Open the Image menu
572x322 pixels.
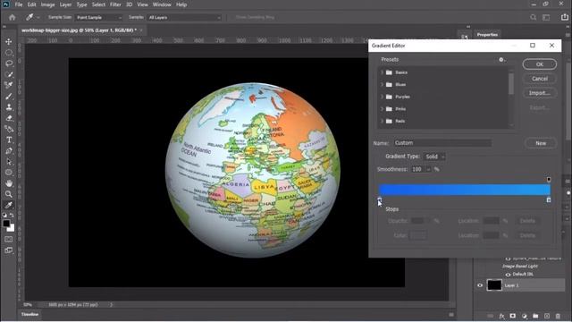47,4
